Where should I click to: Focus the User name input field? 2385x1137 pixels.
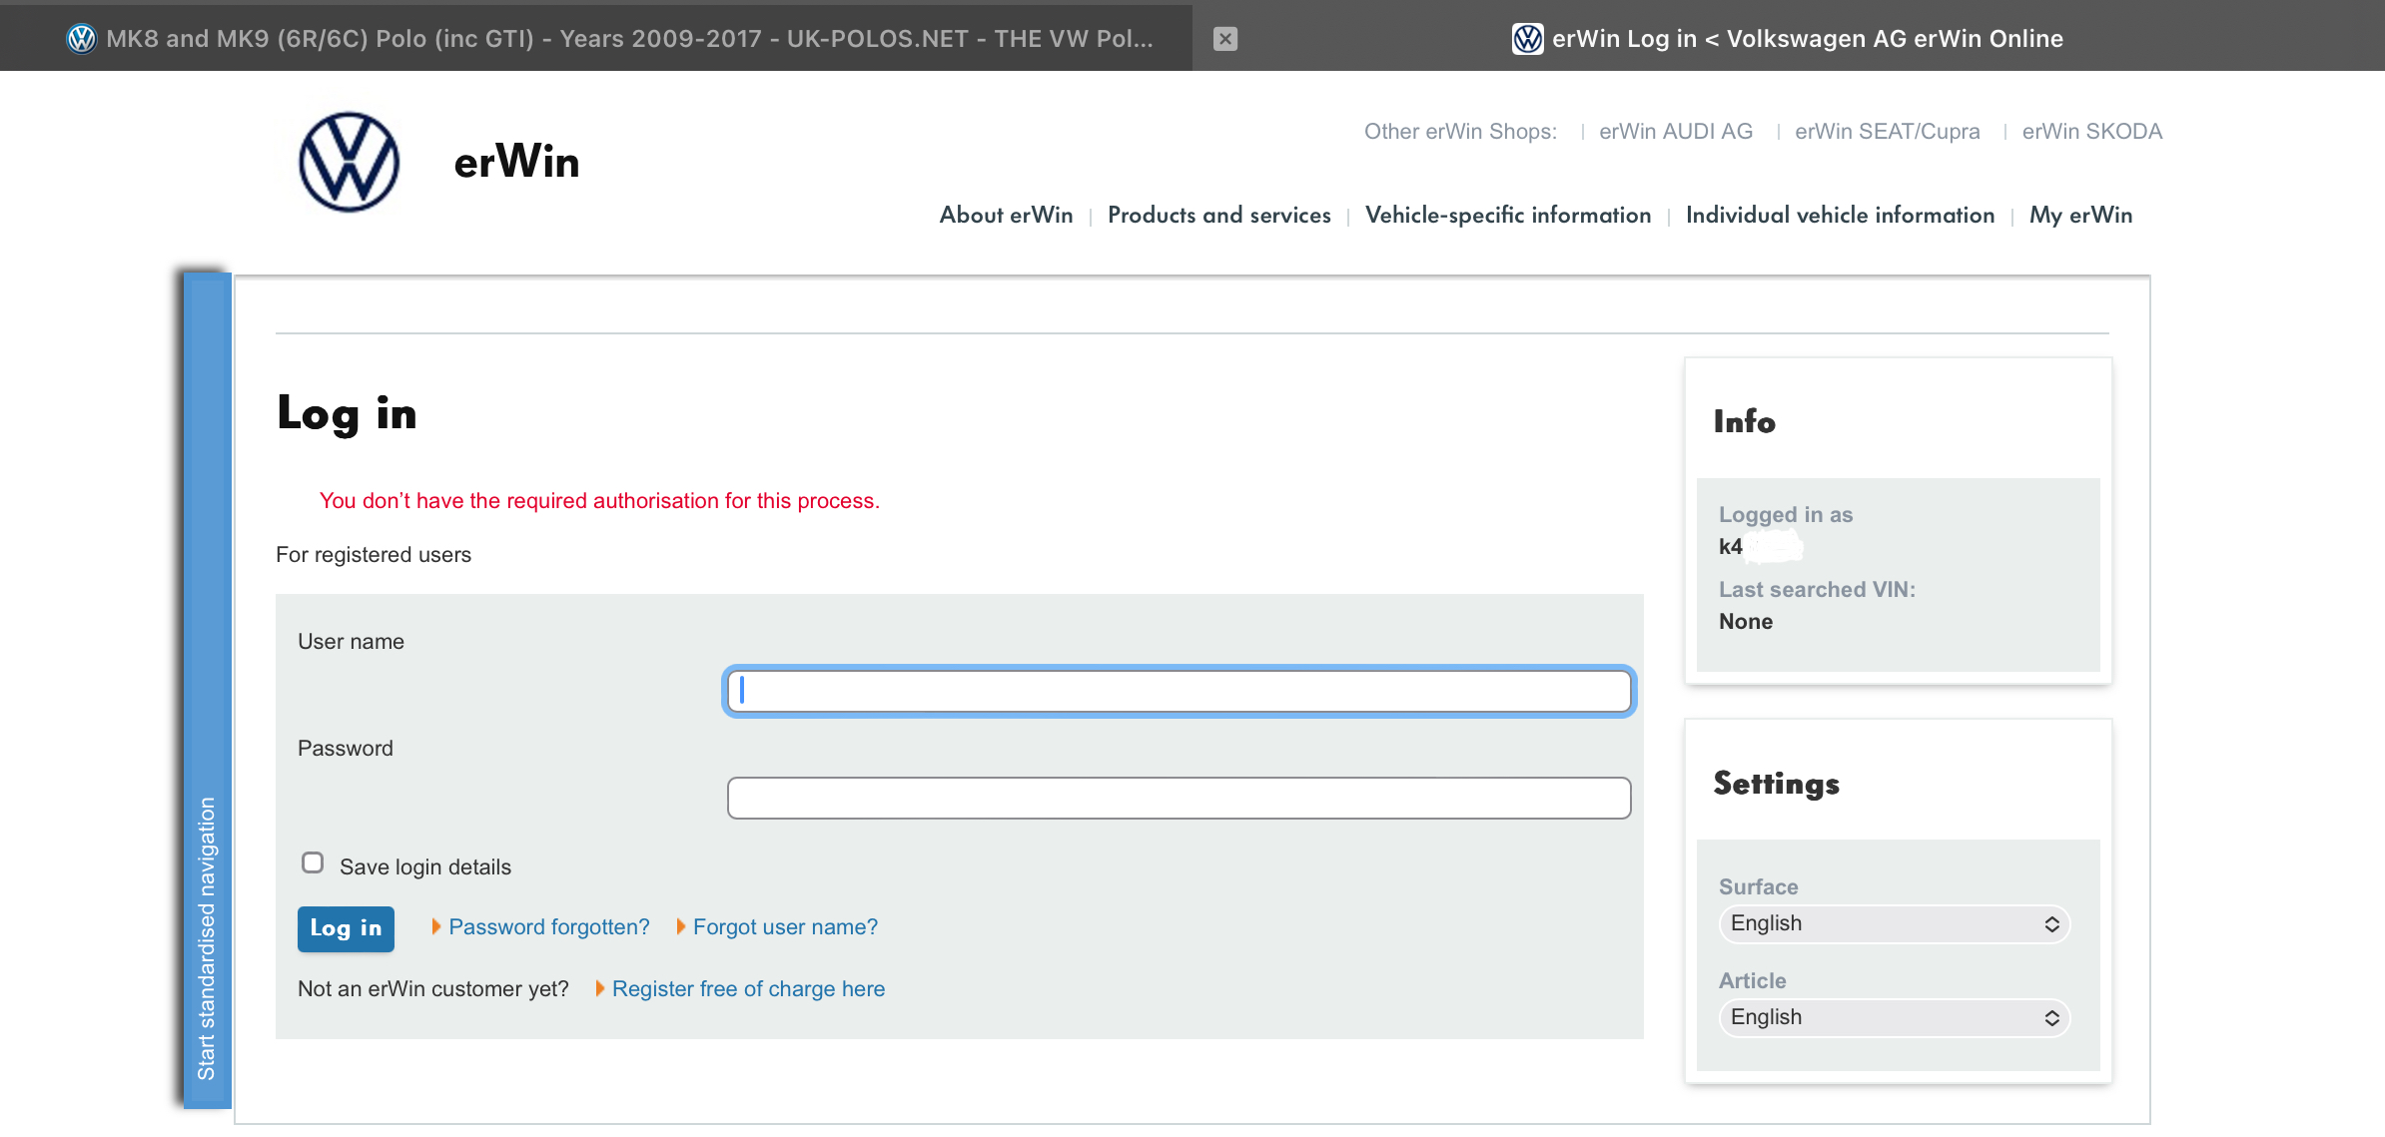coord(1180,691)
